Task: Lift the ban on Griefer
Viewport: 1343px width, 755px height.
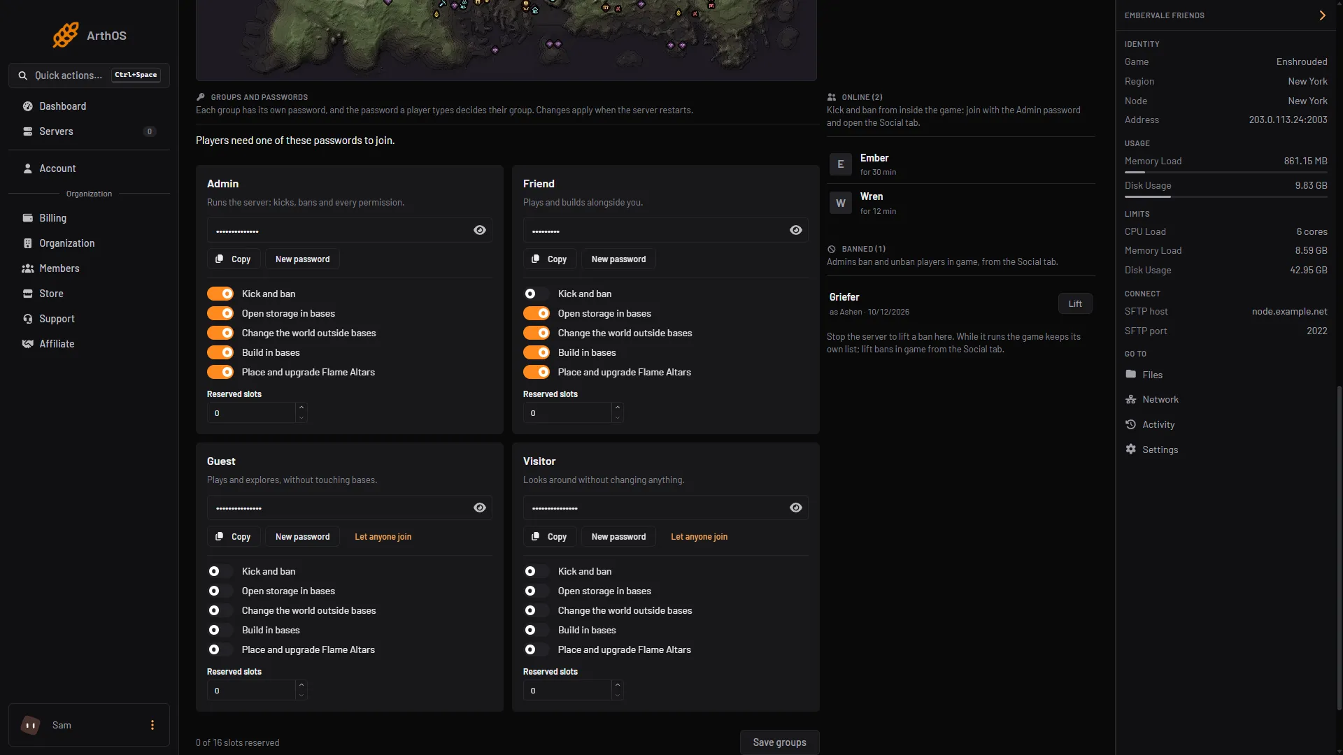Action: pos(1075,303)
